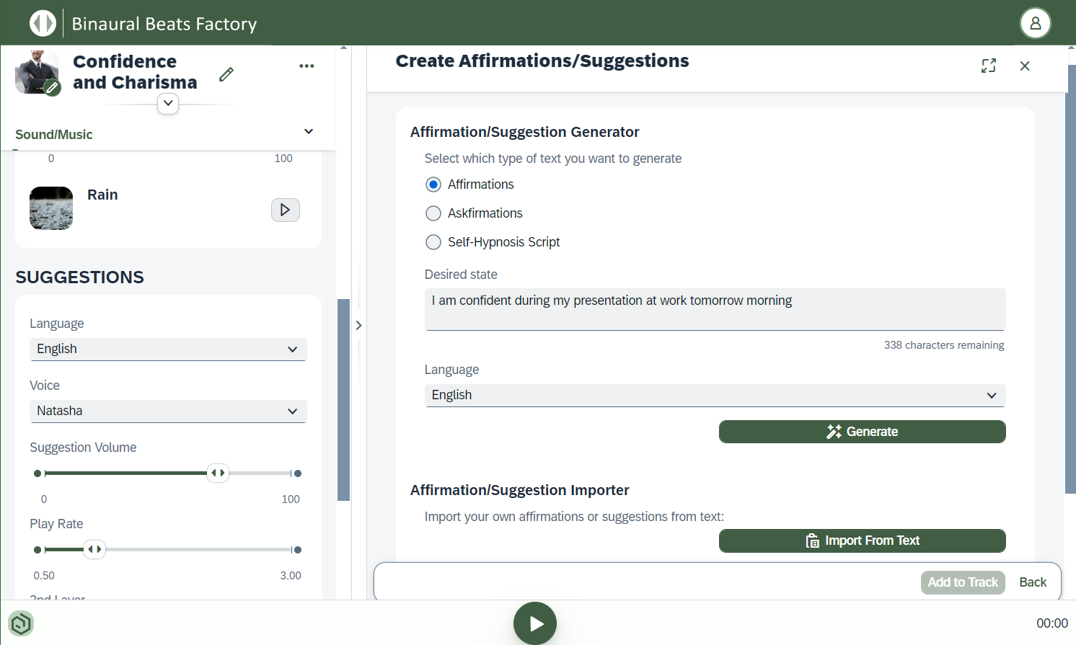Image resolution: width=1076 pixels, height=645 pixels.
Task: Edit the track title with the pencil icon
Action: click(226, 74)
